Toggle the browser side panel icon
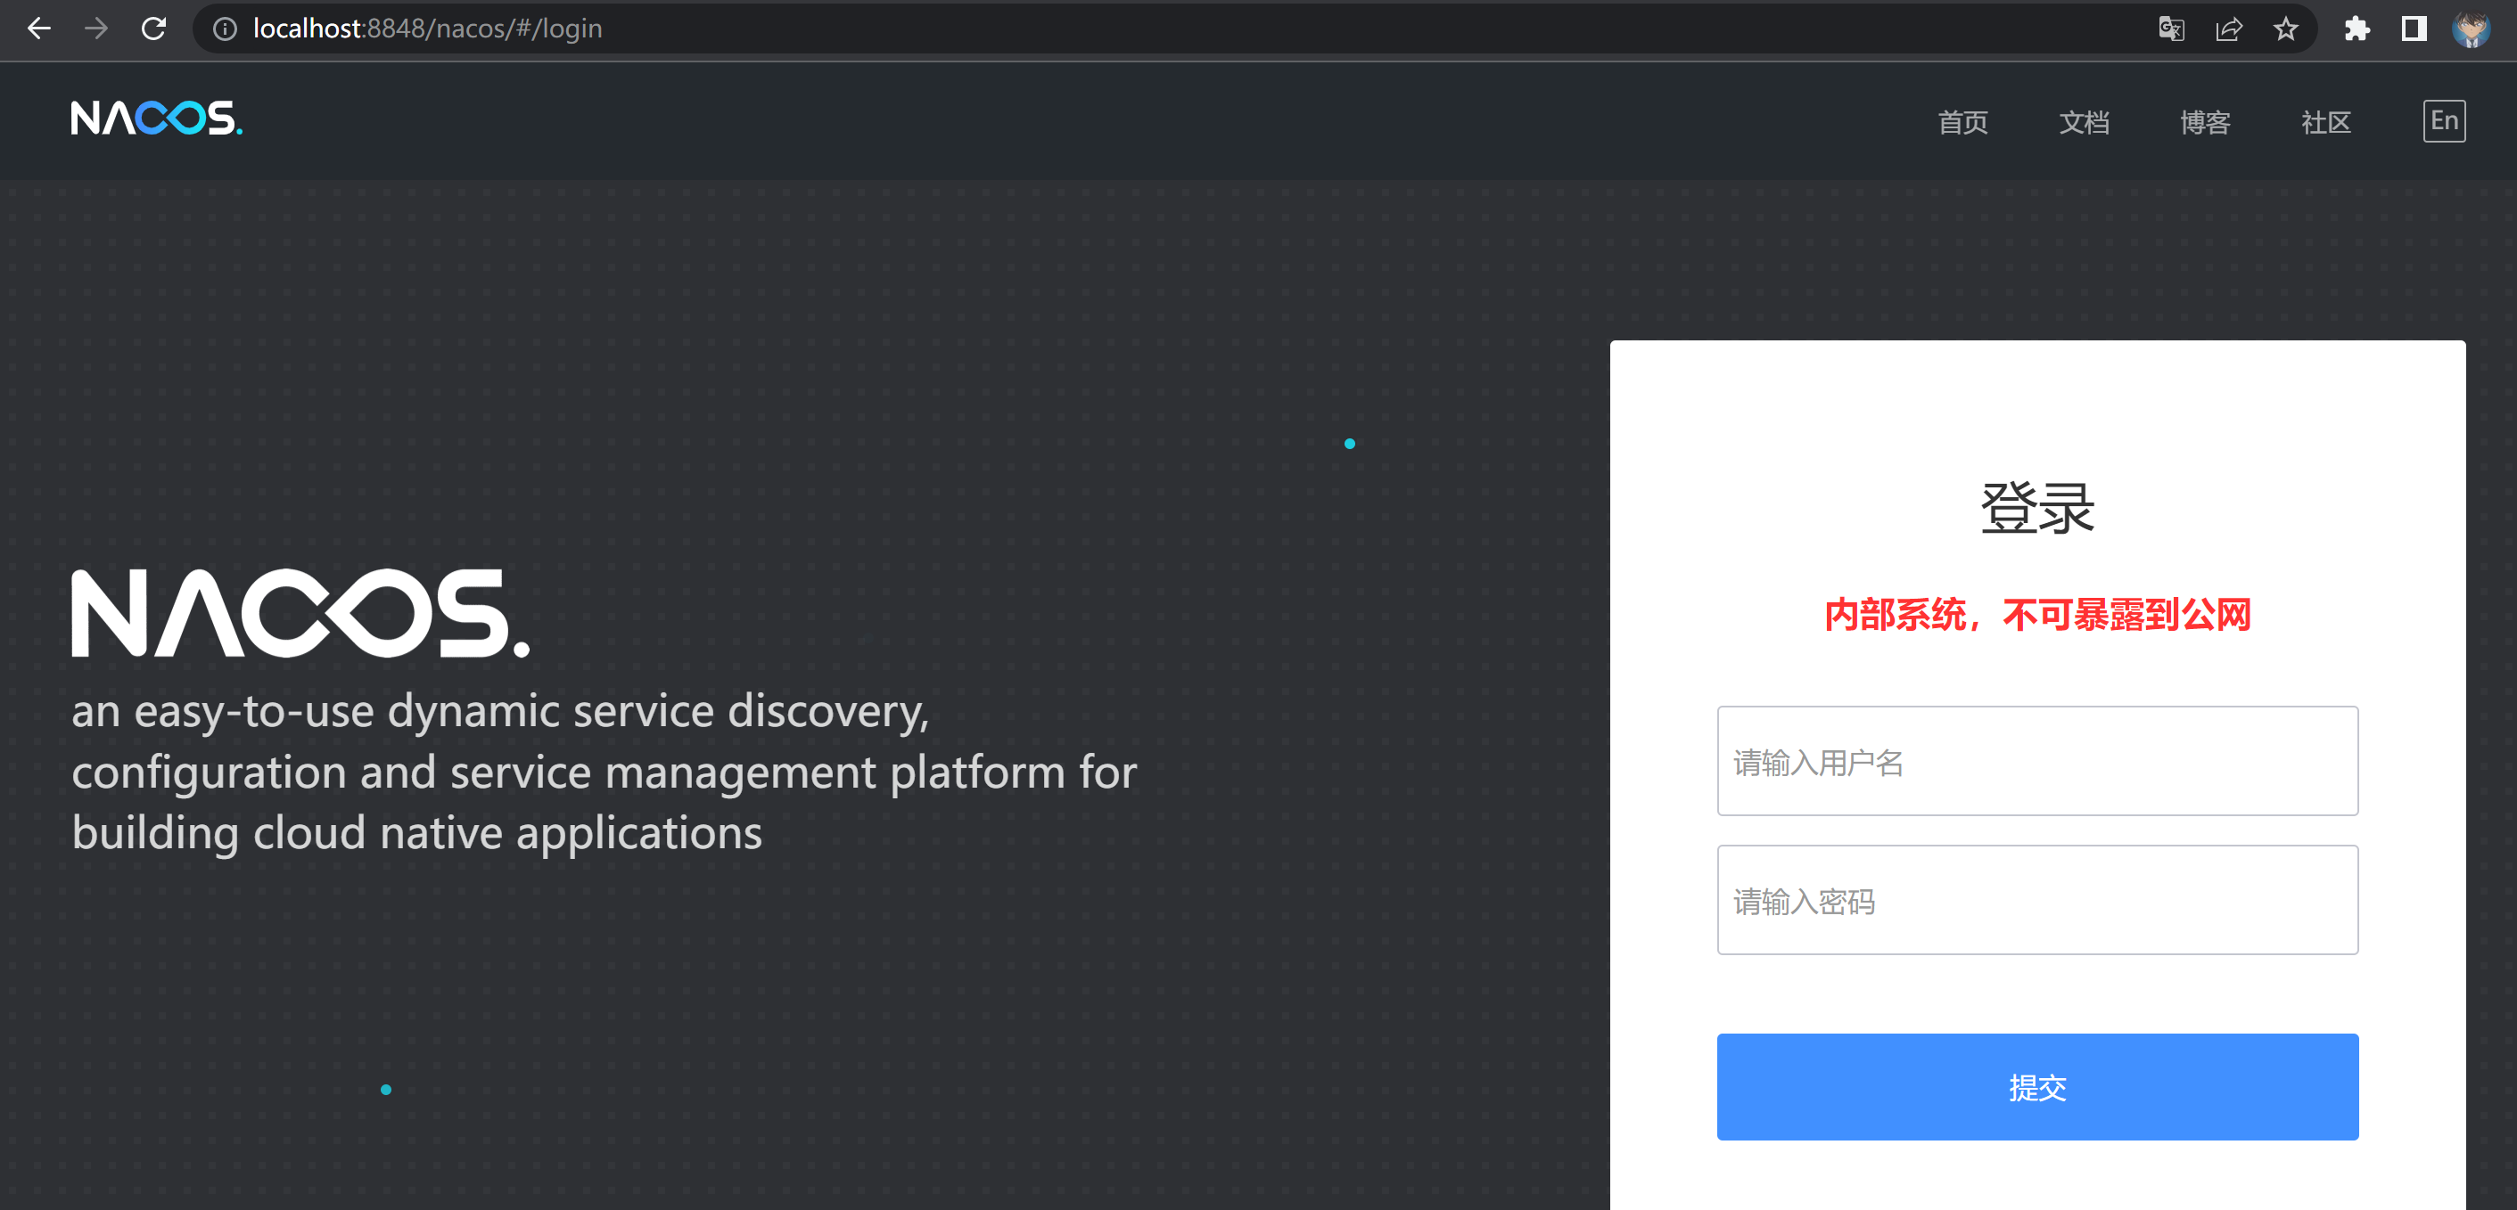2517x1210 pixels. pyautogui.click(x=2414, y=29)
